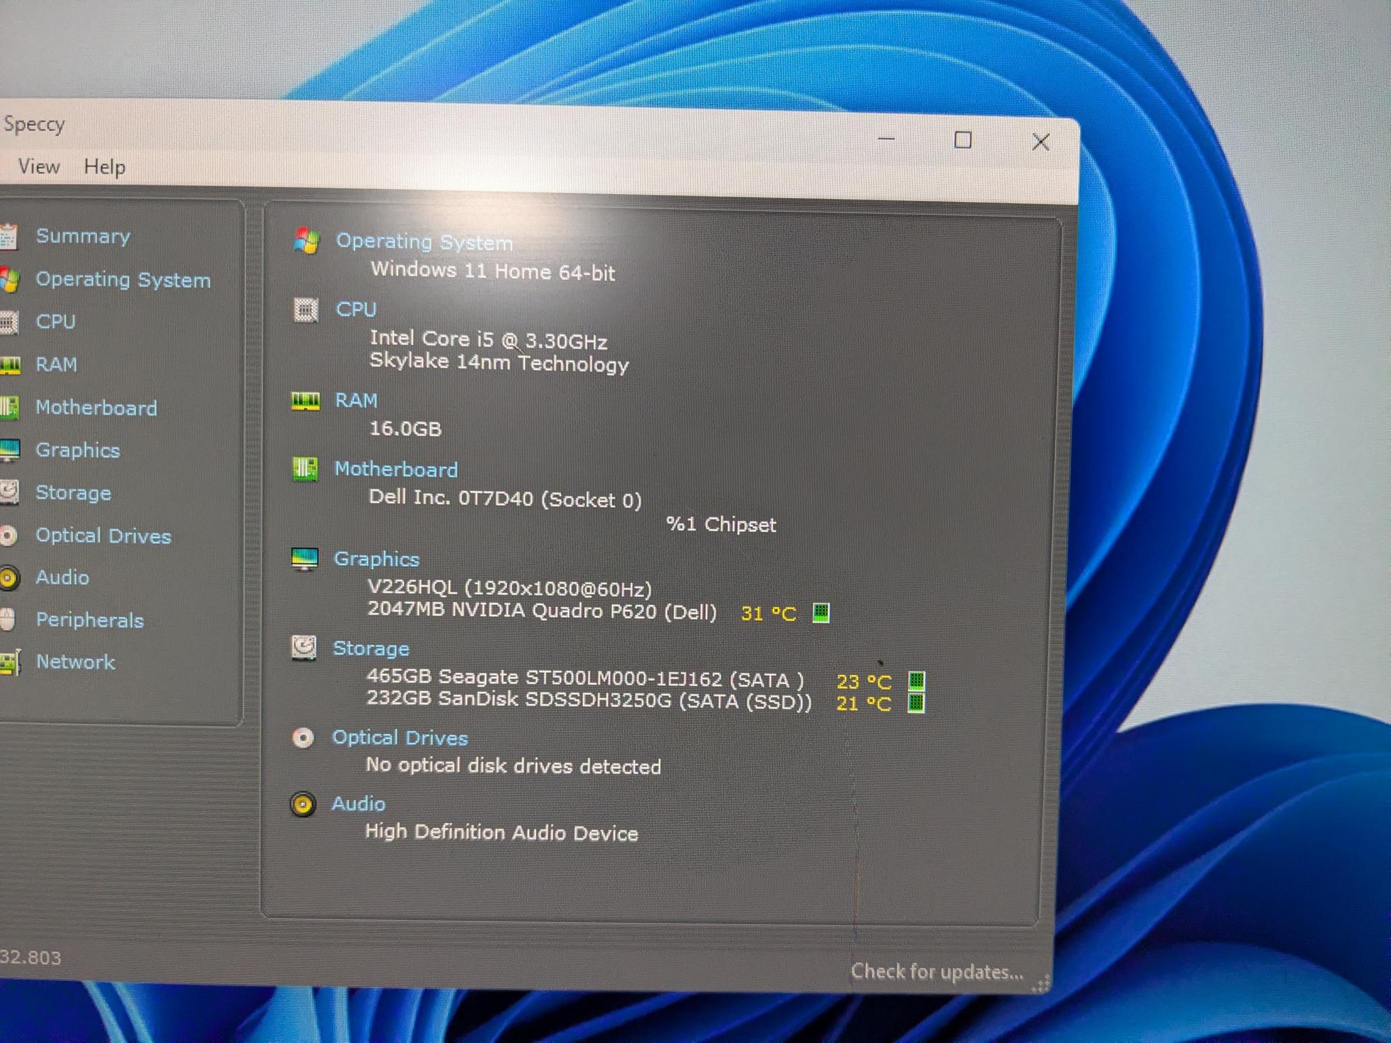Open the Operating System section in the sidebar

123,280
